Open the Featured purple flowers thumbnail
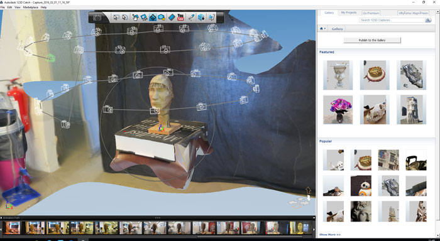 click(x=338, y=110)
